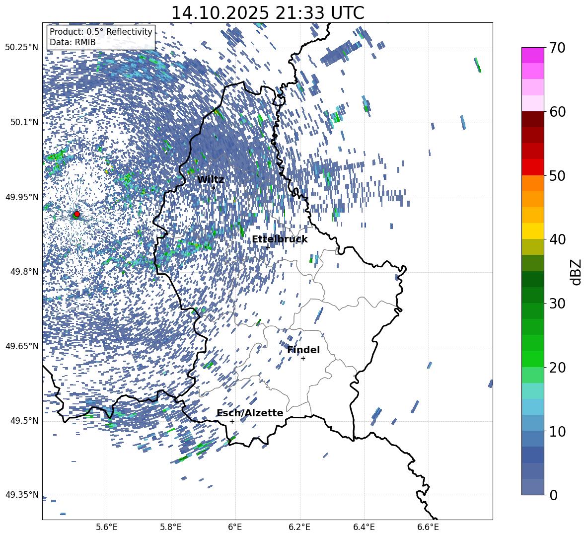588x537 pixels.
Task: Pick the dark green colorbar segment near 35
Action: click(532, 279)
